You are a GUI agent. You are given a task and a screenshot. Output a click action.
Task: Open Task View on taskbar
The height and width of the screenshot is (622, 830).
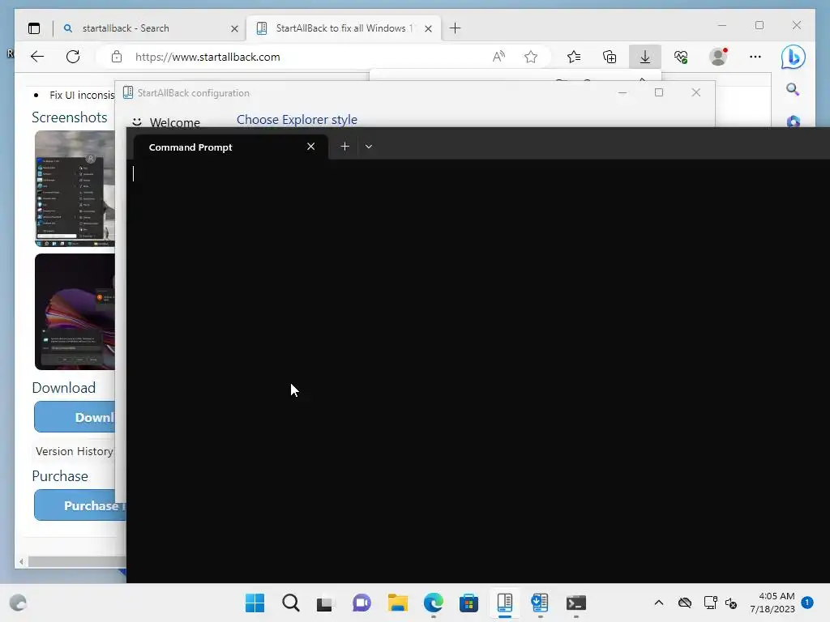click(324, 603)
